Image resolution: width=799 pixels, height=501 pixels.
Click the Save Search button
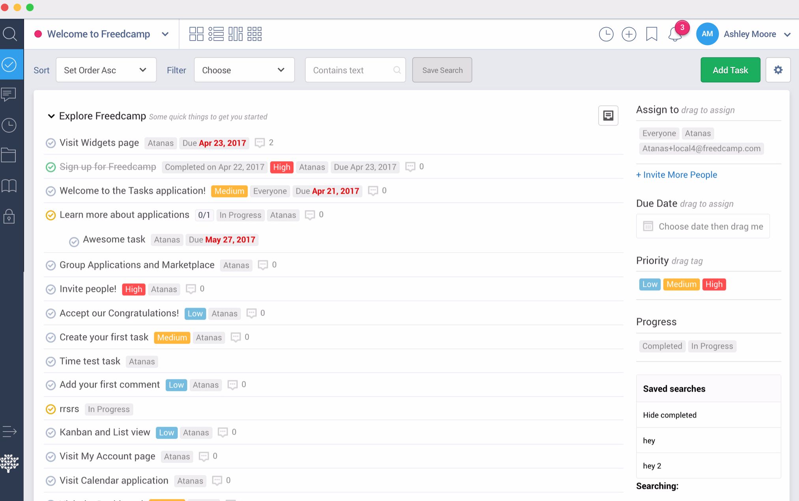pyautogui.click(x=442, y=70)
